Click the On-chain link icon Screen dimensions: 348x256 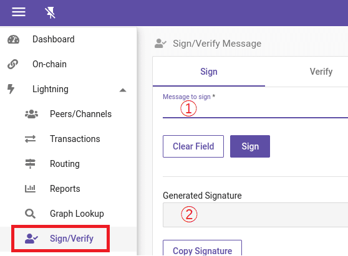coord(12,64)
